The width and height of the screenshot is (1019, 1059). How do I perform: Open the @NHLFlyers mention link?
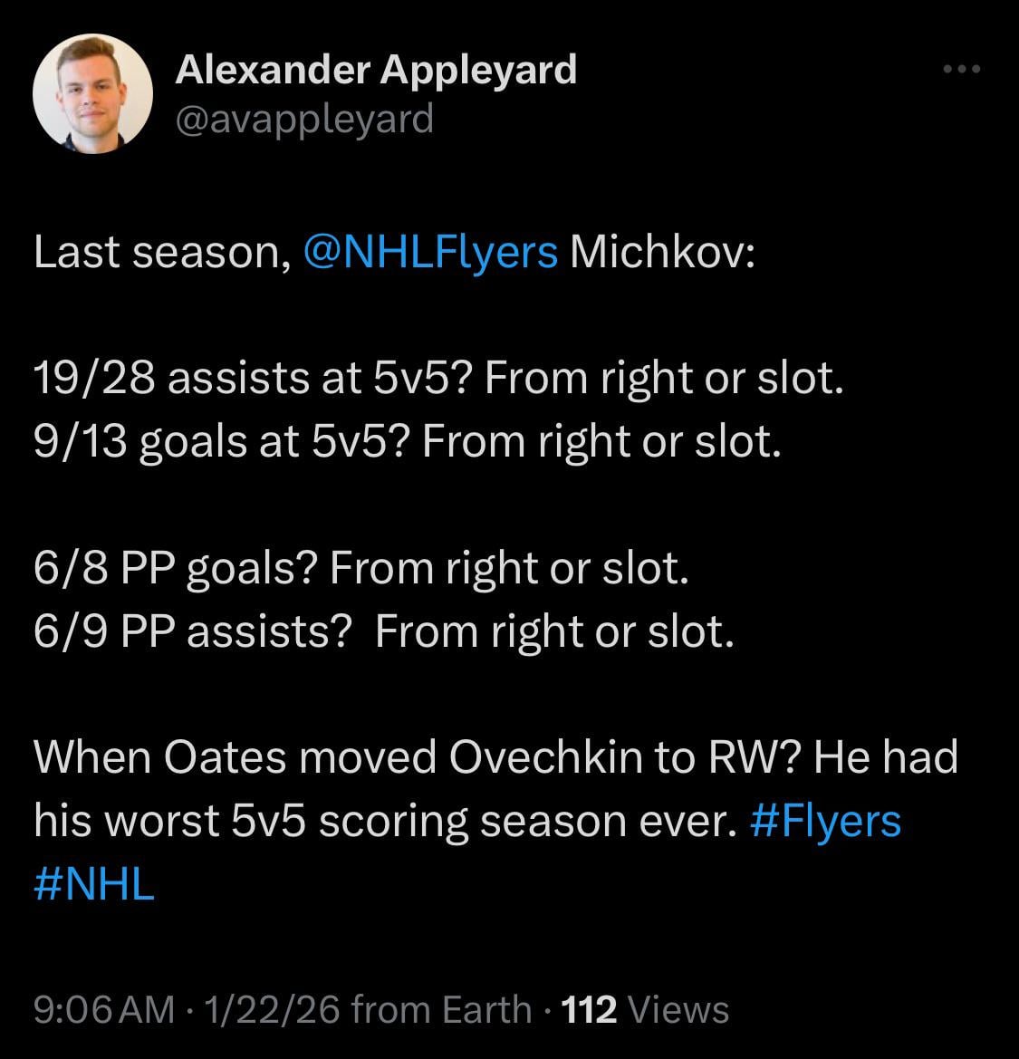(x=431, y=252)
